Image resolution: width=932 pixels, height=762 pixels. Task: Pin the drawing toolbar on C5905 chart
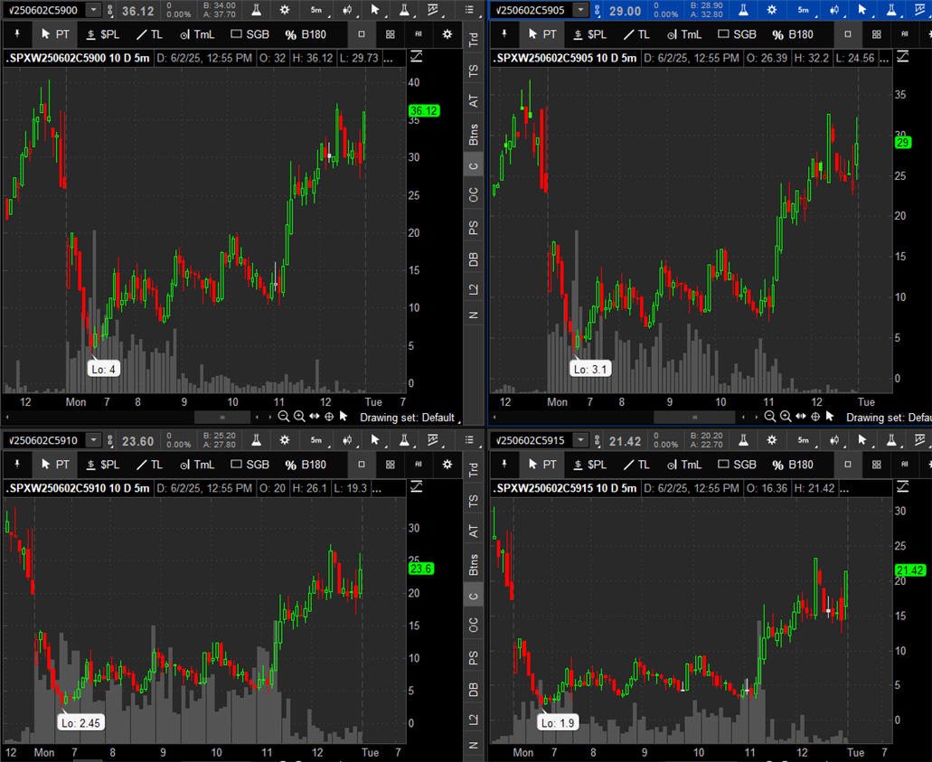pyautogui.click(x=504, y=34)
